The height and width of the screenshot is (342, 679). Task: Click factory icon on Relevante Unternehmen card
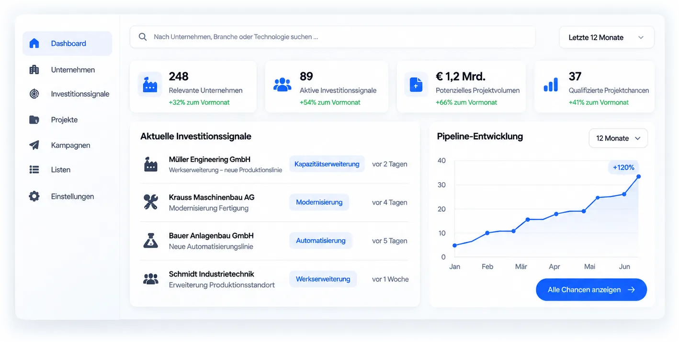tap(150, 85)
